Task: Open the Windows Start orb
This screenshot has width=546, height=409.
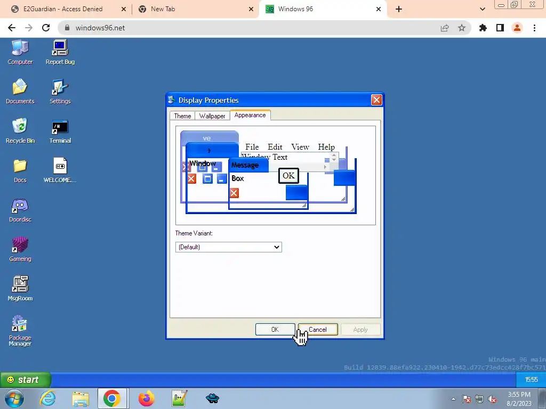Action: tap(14, 398)
